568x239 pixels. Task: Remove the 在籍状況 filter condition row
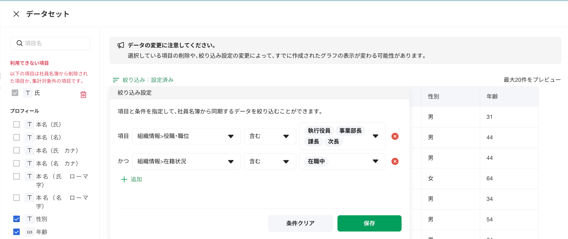click(x=395, y=161)
